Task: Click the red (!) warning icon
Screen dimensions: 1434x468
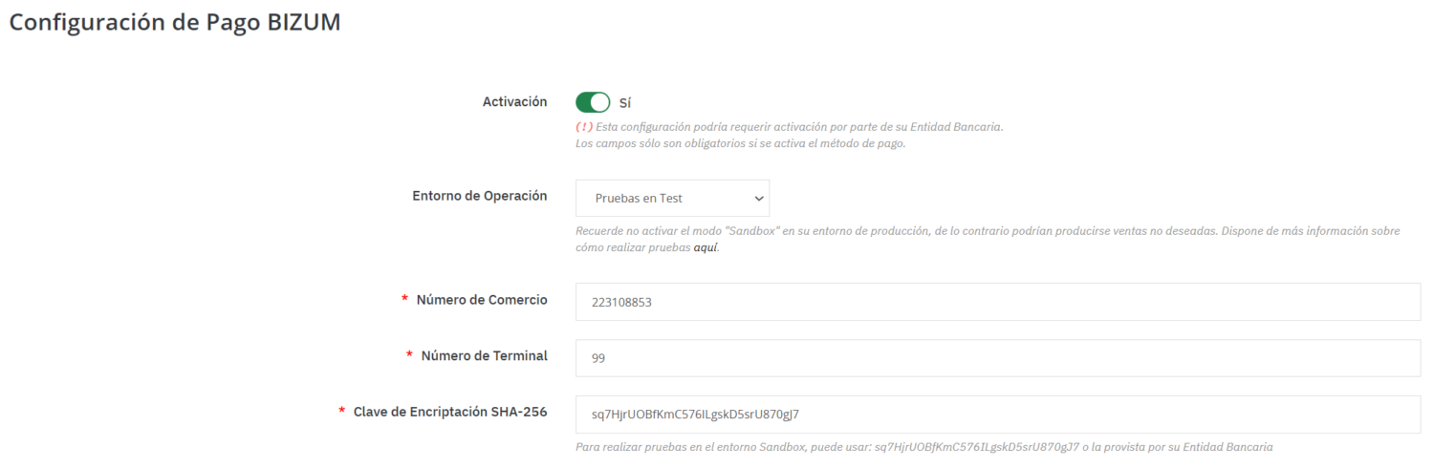Action: (583, 127)
